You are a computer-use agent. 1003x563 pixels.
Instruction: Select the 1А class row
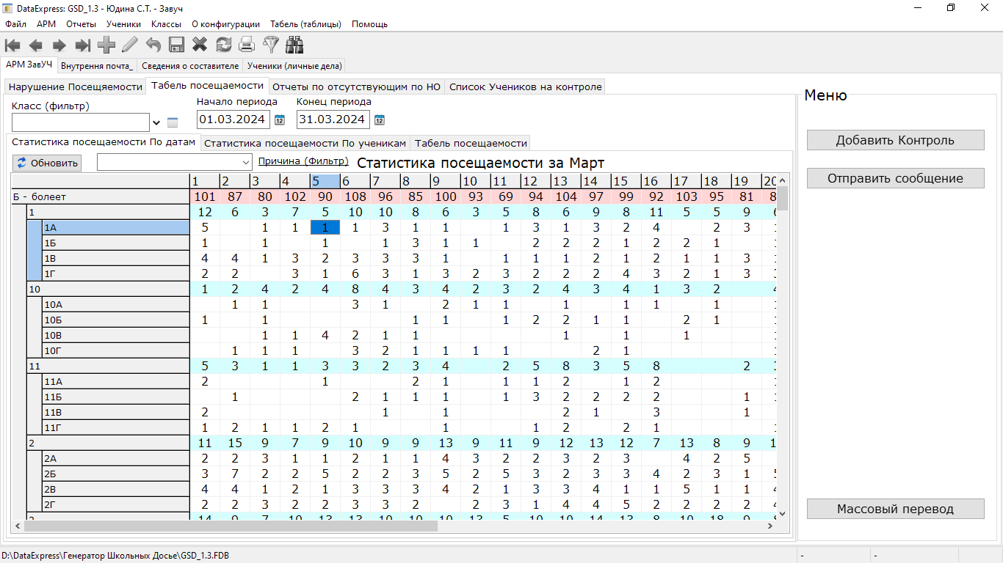(x=115, y=227)
